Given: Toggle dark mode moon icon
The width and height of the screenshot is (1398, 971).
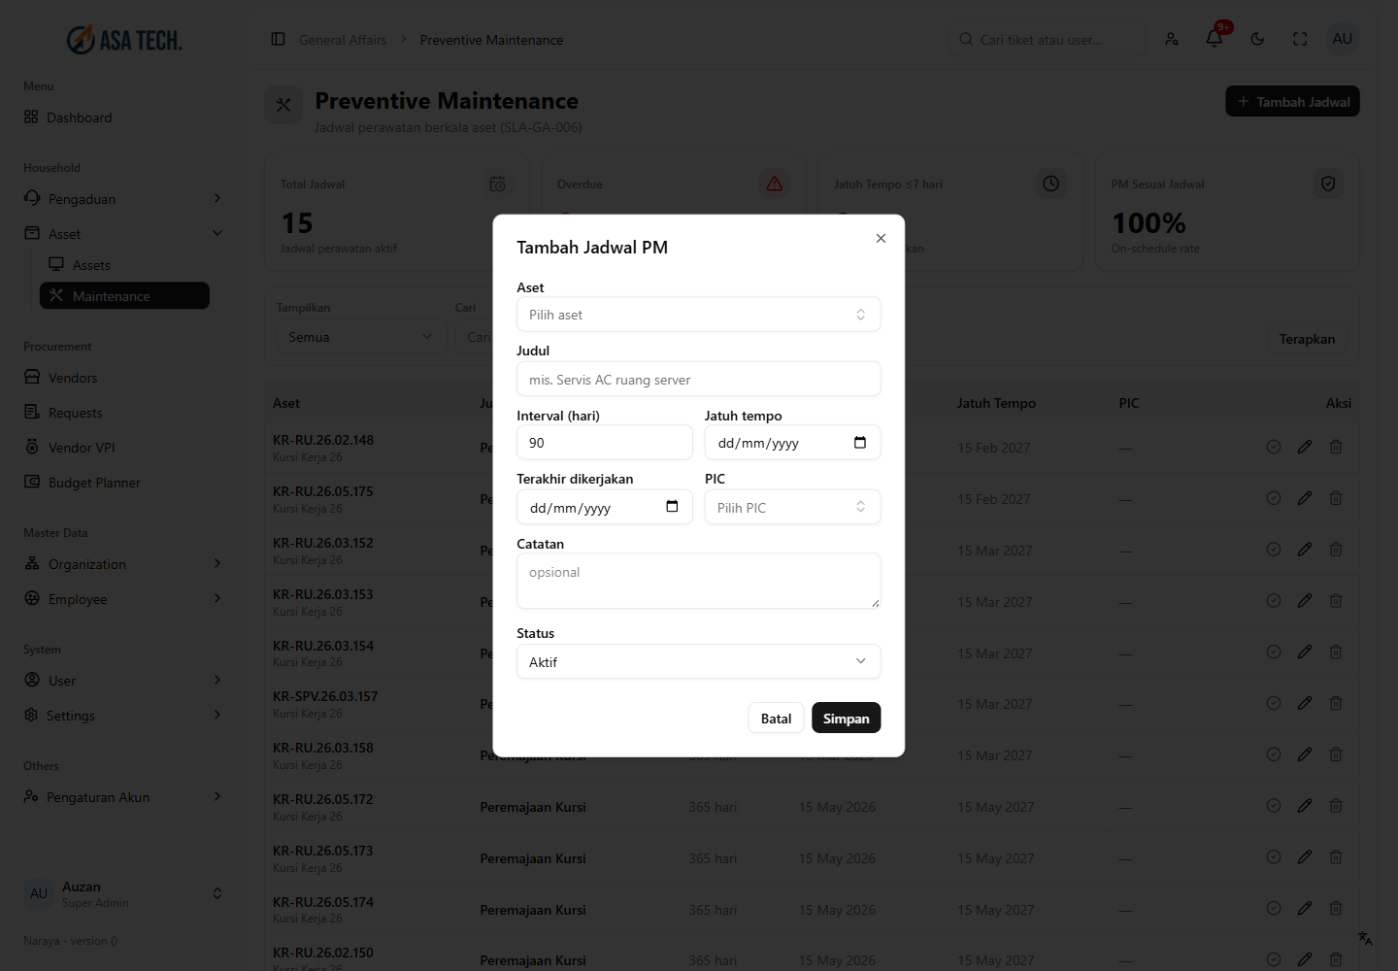Looking at the screenshot, I should (1257, 39).
